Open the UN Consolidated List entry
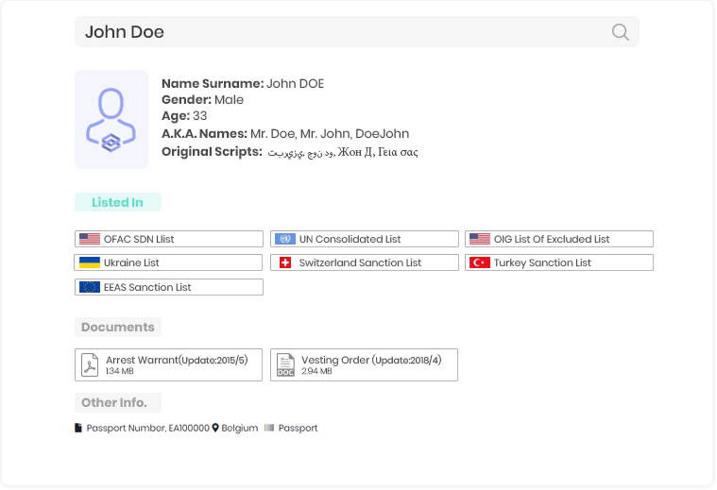This screenshot has width=717, height=490. [x=364, y=239]
